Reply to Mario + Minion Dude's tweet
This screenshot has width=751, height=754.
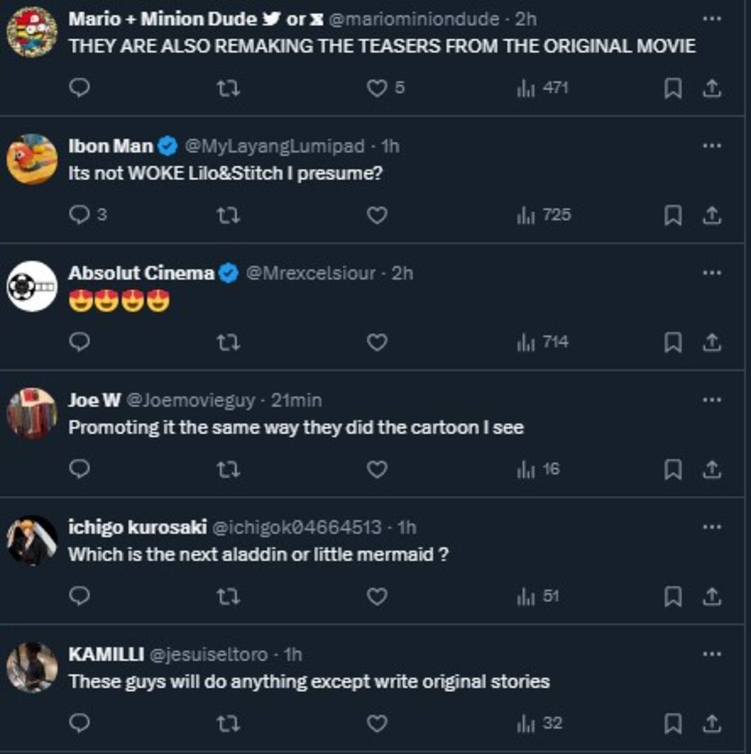pyautogui.click(x=79, y=88)
